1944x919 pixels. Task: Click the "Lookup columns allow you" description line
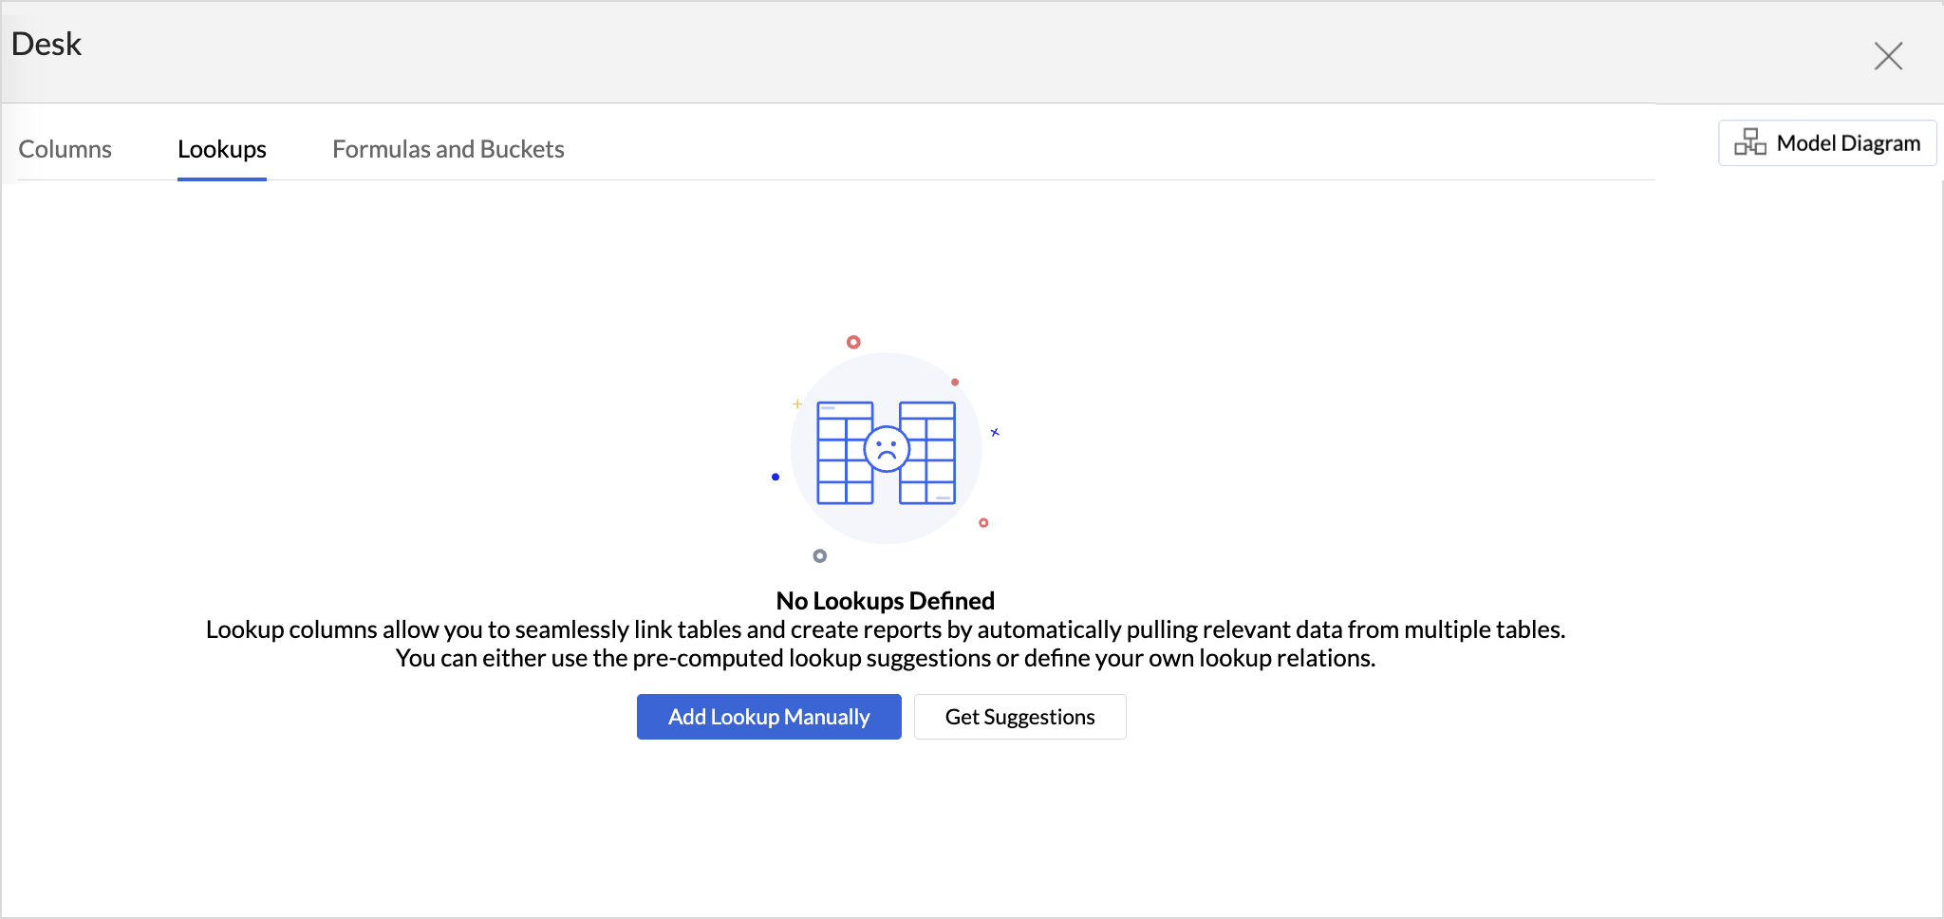885,629
